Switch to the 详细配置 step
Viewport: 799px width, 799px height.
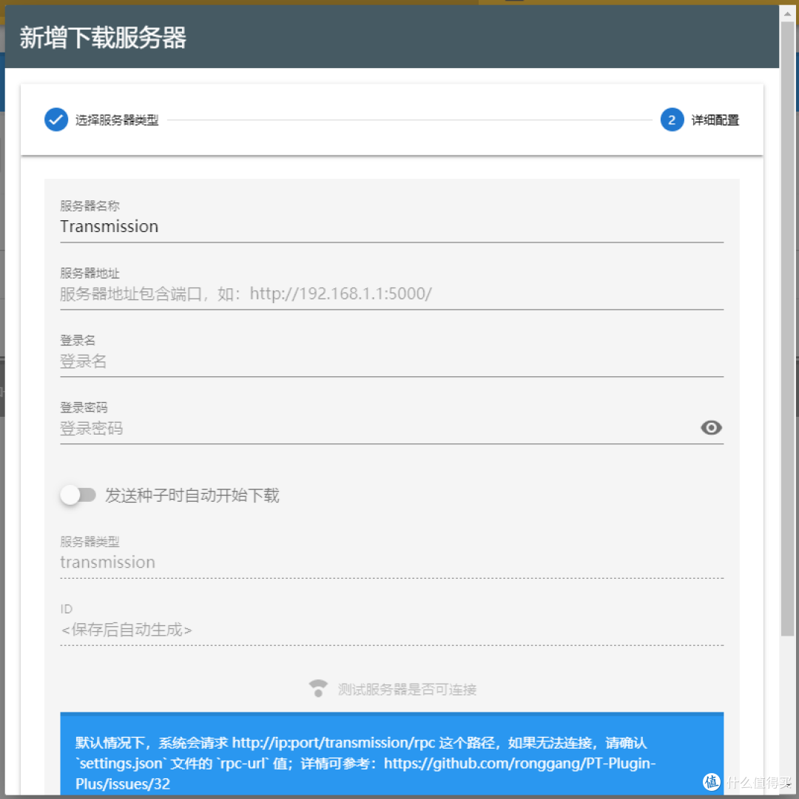click(716, 119)
